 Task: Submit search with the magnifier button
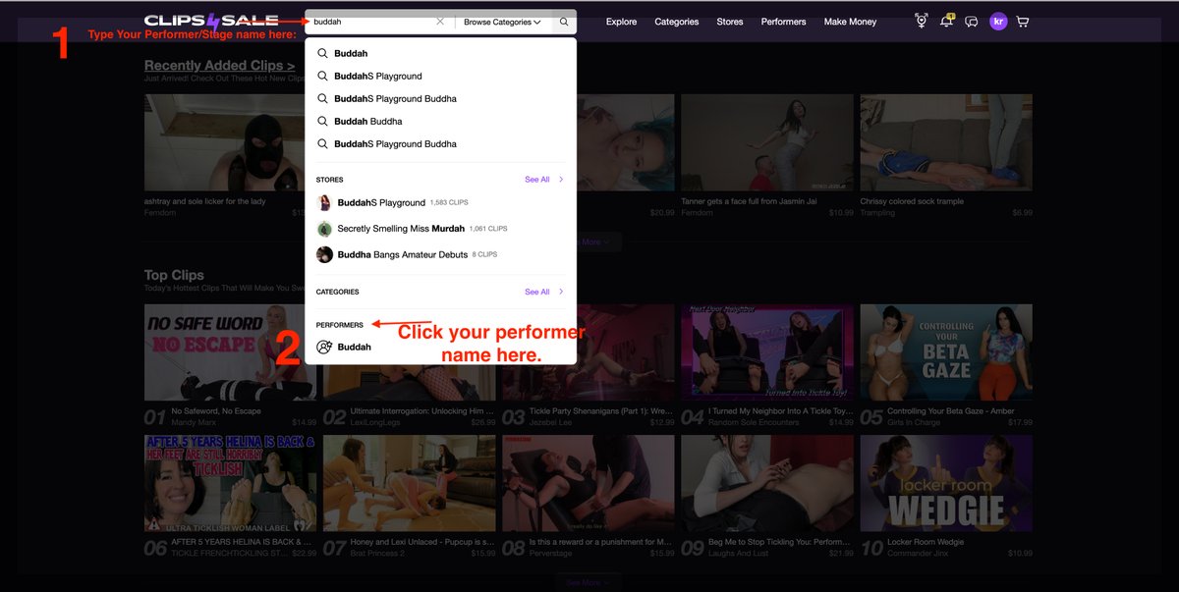click(564, 22)
